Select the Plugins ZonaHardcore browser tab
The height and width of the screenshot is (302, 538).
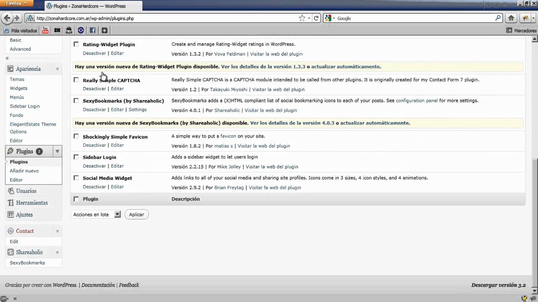pos(93,6)
